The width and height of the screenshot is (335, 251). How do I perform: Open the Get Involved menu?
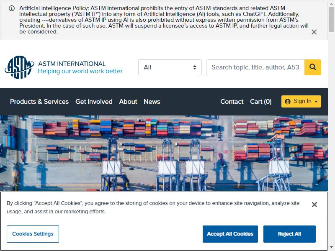pyautogui.click(x=94, y=102)
